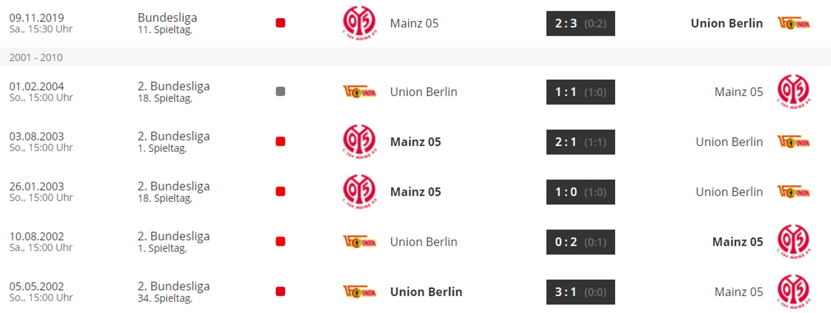
Task: Click red result indicator for 09.11.2019 match
Action: point(280,23)
